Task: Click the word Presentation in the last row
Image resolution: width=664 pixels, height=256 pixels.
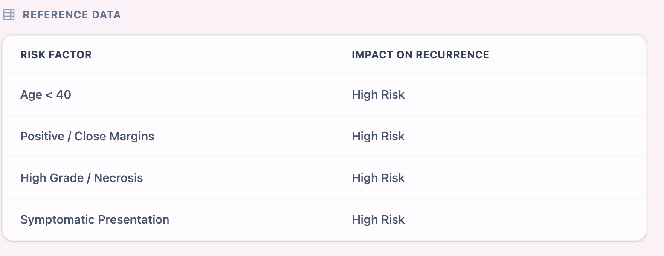Action: [133, 220]
